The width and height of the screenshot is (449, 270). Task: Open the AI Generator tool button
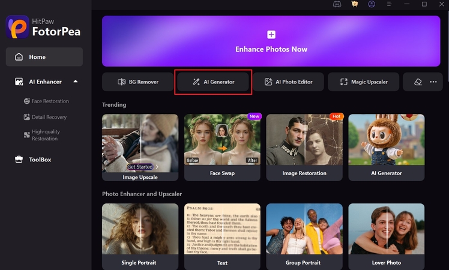tap(213, 82)
